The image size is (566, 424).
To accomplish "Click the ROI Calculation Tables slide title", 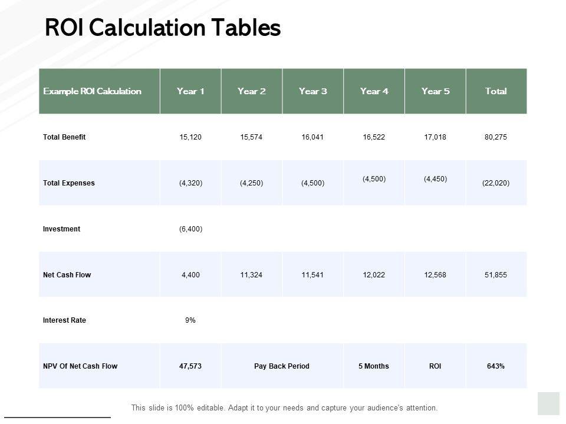I will (163, 28).
